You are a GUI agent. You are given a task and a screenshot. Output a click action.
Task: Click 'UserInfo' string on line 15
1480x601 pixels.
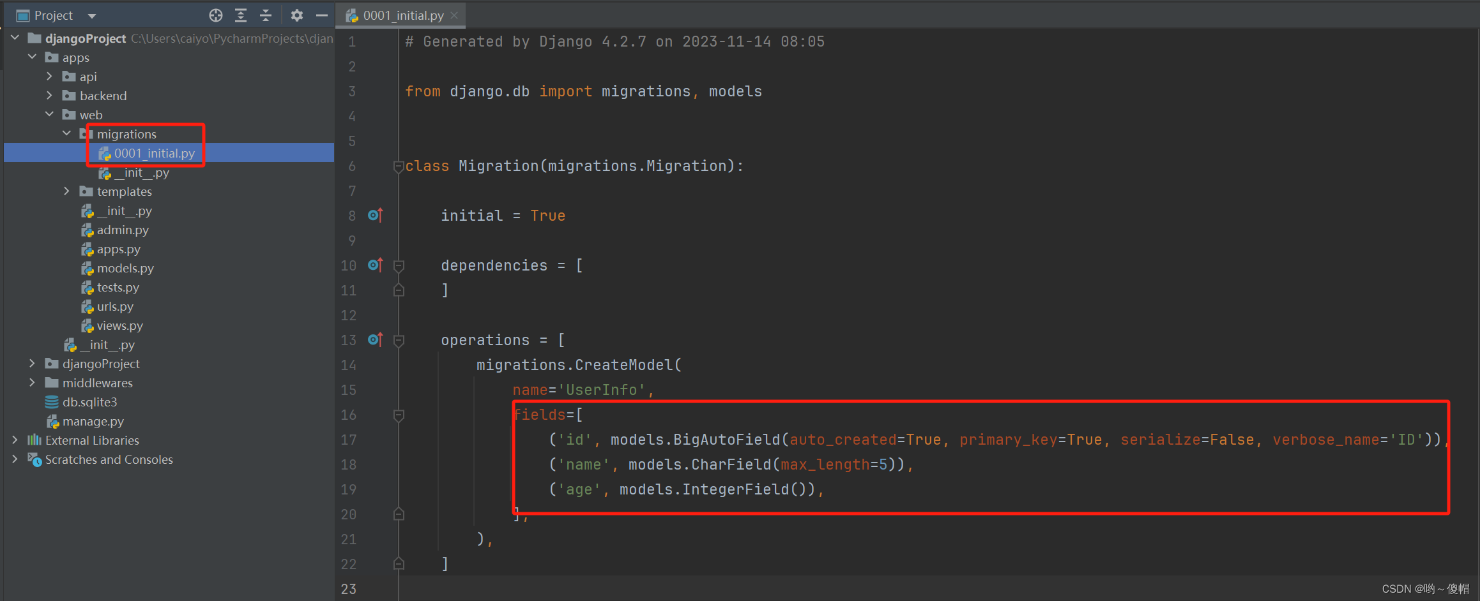[x=601, y=390]
